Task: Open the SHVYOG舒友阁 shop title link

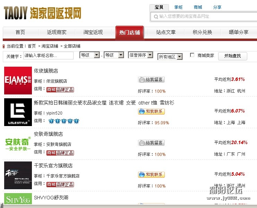Action: tap(51, 198)
